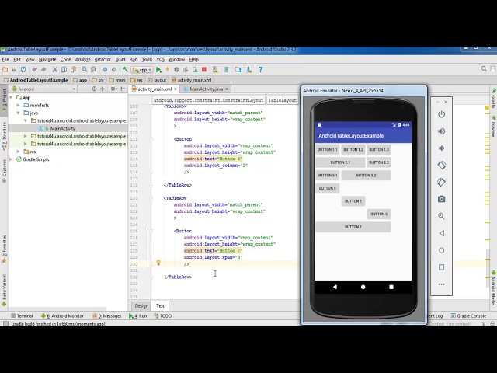Click the Find magnifier icon
The width and height of the screenshot is (497, 373).
[85, 69]
